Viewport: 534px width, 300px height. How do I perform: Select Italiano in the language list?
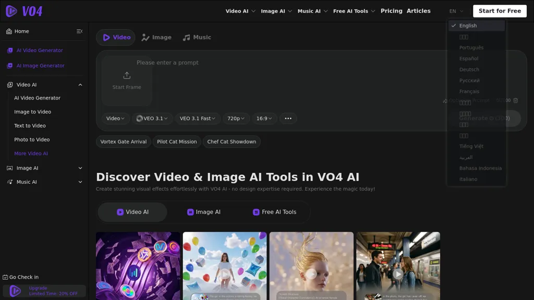point(477,179)
